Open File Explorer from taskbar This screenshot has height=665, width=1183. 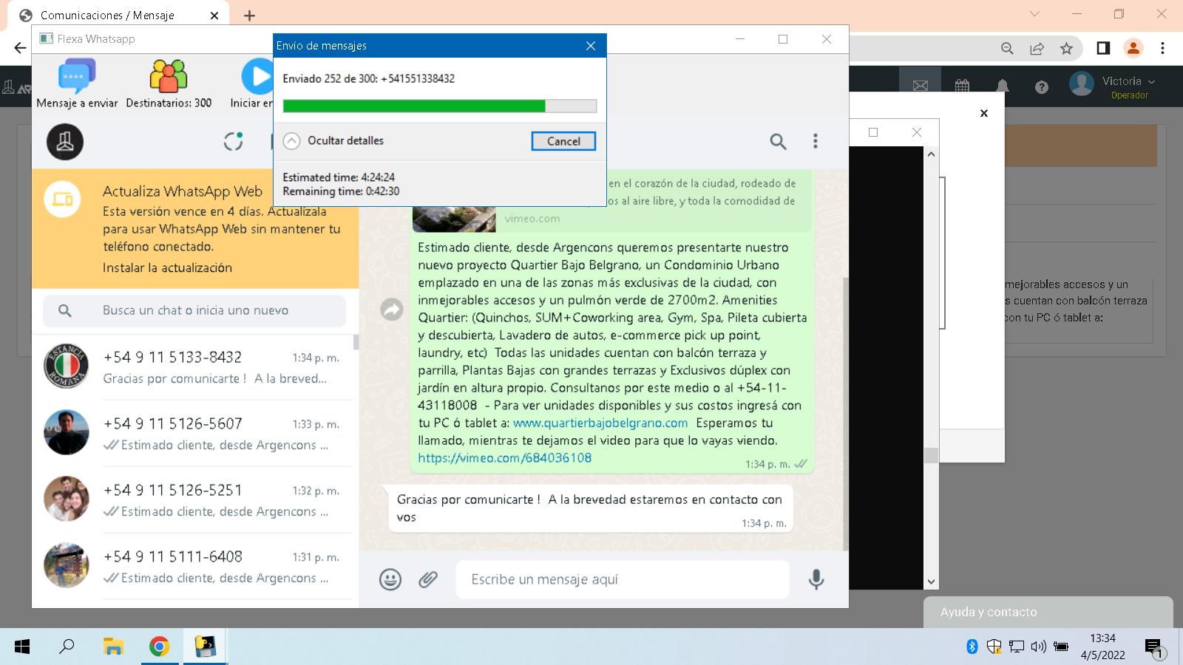tap(112, 647)
